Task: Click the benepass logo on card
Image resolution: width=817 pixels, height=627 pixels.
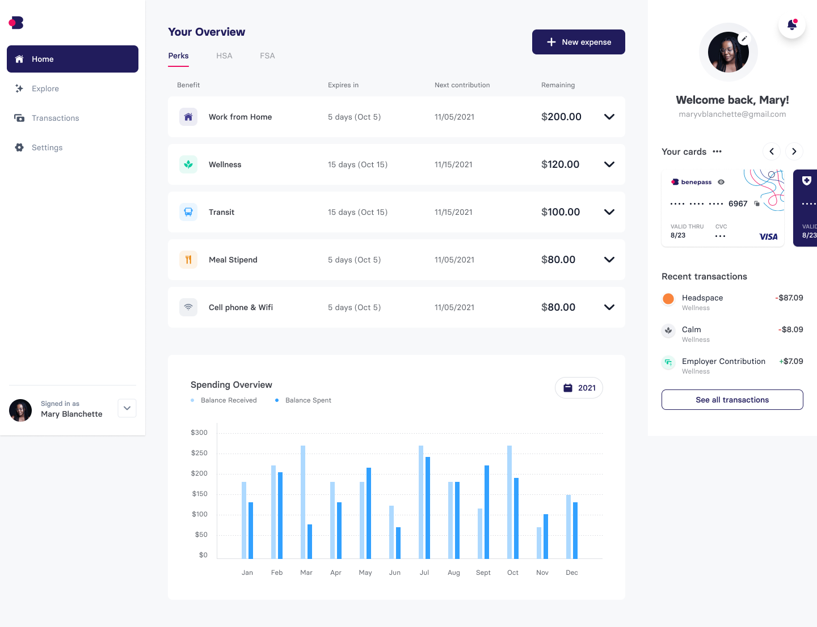Action: tap(692, 182)
